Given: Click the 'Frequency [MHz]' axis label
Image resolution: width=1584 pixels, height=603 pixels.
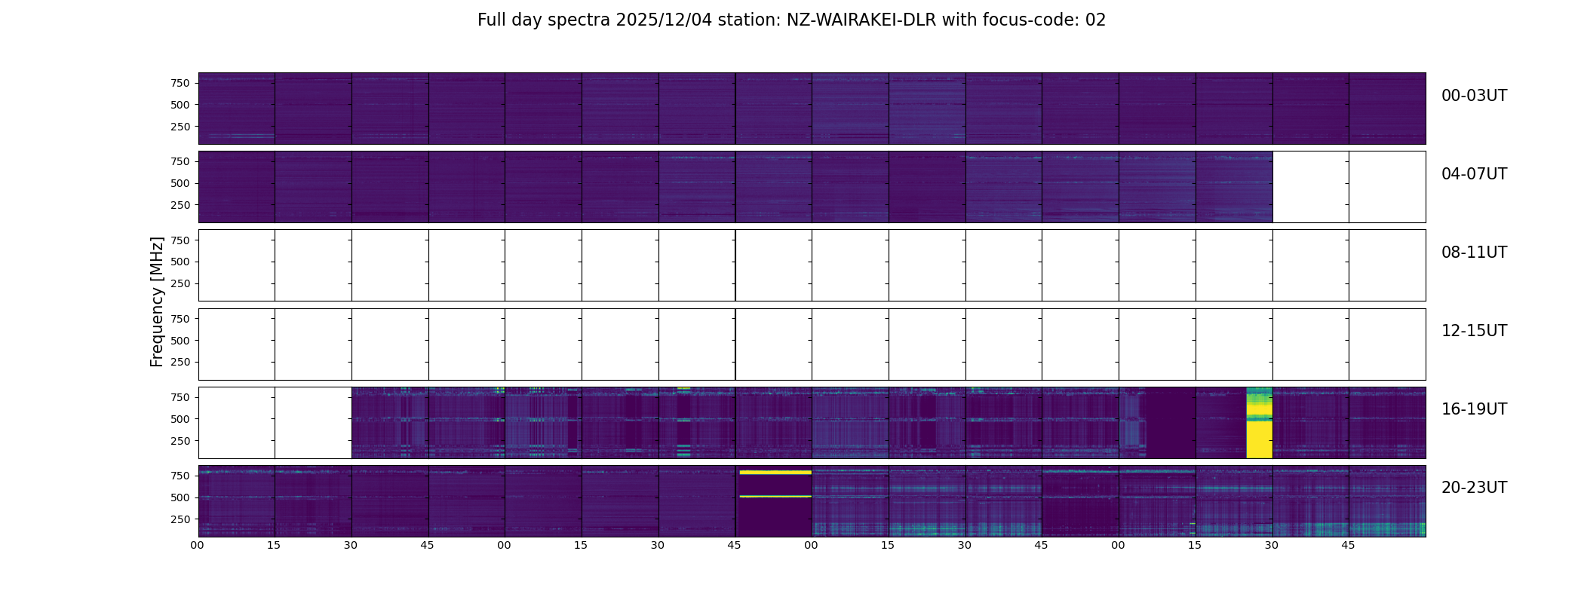Looking at the screenshot, I should [x=157, y=301].
